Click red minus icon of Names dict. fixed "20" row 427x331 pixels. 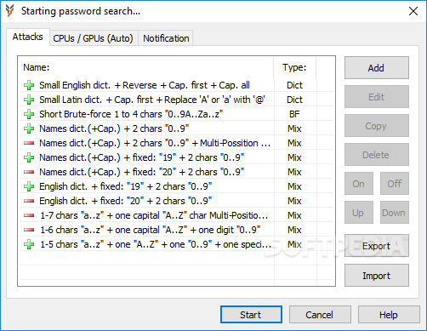click(29, 172)
